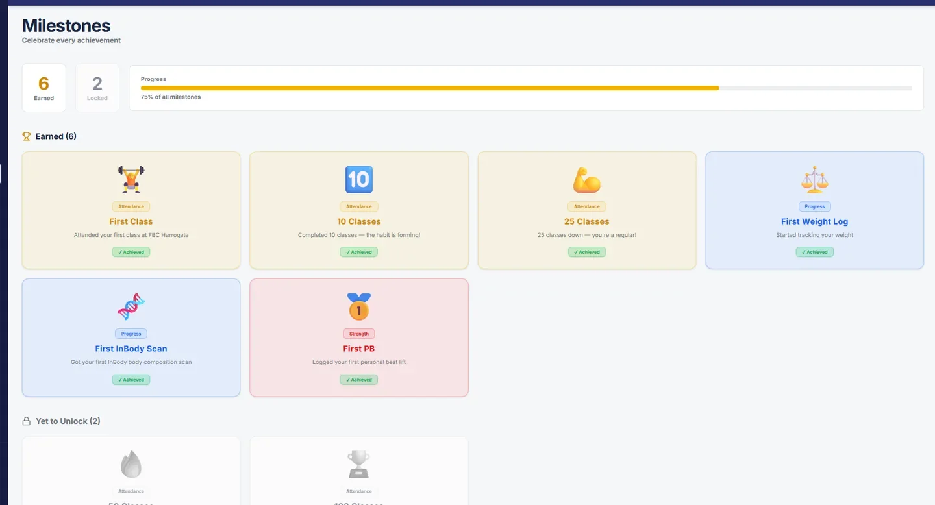Click "Got your first InBody body composition scan" text
The height and width of the screenshot is (505, 935).
(131, 362)
